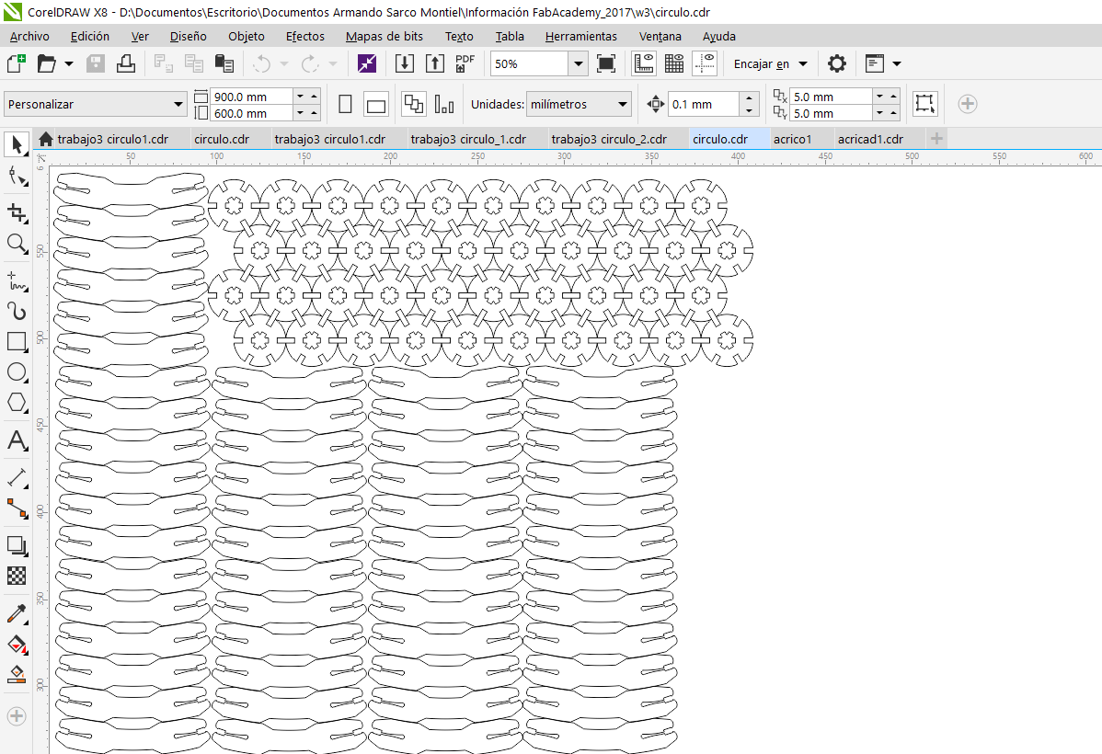The image size is (1102, 754).
Task: Click the Welcome screen home tab
Action: pyautogui.click(x=46, y=139)
